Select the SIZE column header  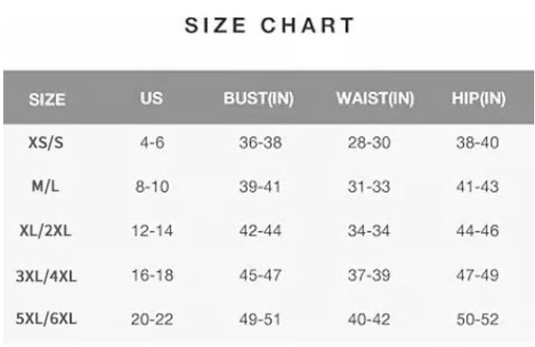coord(47,100)
